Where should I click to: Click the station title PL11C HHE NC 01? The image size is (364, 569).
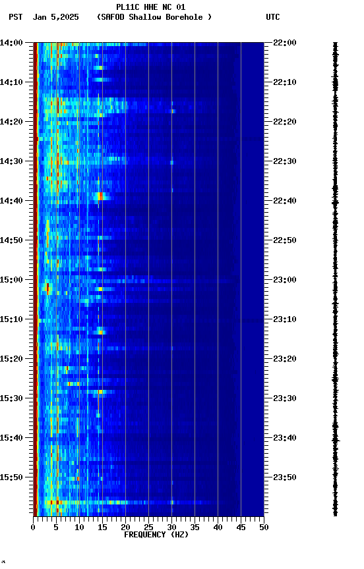tap(151, 7)
